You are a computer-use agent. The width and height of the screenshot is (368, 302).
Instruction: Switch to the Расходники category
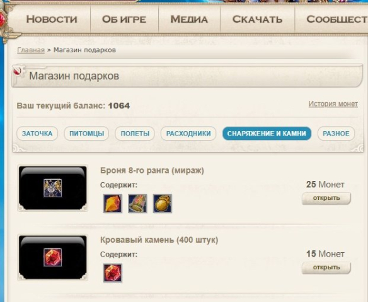coord(188,134)
